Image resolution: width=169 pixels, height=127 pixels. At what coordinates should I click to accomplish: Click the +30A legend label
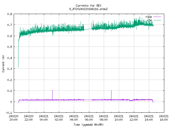pos(148,17)
